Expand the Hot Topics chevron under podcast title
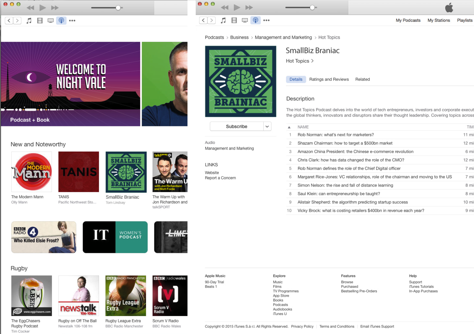The image size is (474, 334). pyautogui.click(x=312, y=61)
